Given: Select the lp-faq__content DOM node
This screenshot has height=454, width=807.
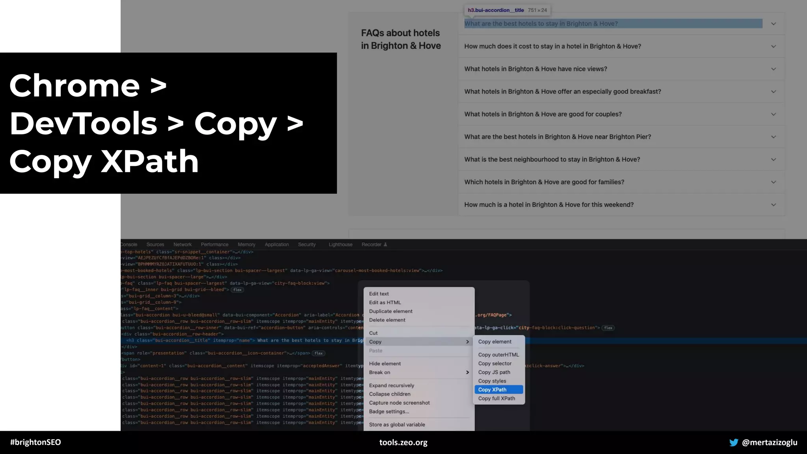Looking at the screenshot, I should click(x=150, y=309).
